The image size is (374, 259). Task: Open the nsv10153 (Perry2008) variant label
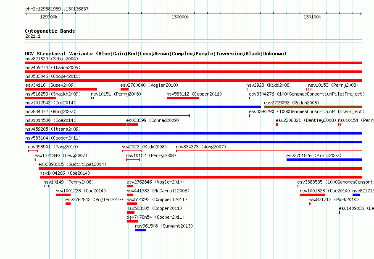(x=333, y=85)
